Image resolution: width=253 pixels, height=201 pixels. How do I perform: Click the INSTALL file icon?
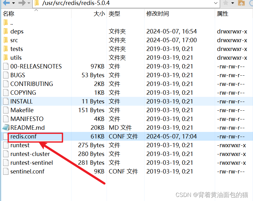click(6, 101)
